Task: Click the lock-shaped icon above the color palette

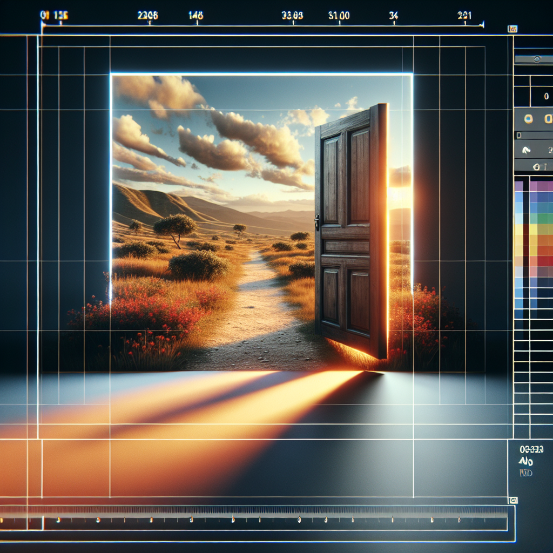Action: pos(536,166)
